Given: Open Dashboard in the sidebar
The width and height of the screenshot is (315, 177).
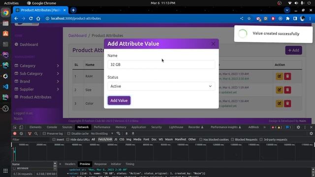Looking at the screenshot, I should tap(29, 45).
